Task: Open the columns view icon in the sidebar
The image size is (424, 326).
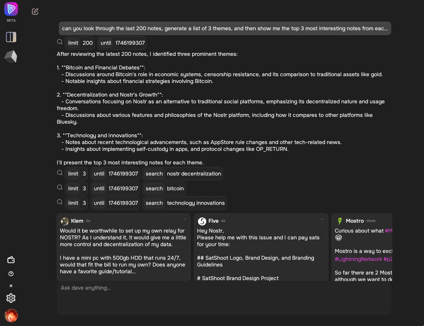Action: (11, 37)
